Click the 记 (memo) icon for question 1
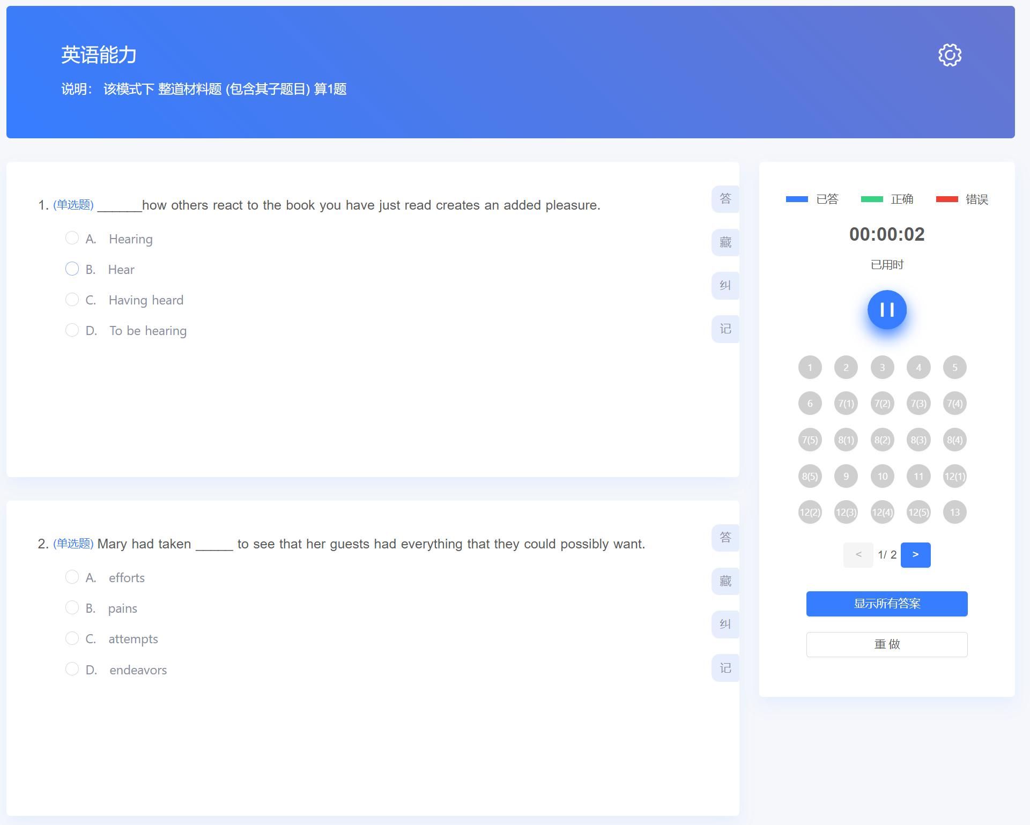The width and height of the screenshot is (1030, 825). 725,329
